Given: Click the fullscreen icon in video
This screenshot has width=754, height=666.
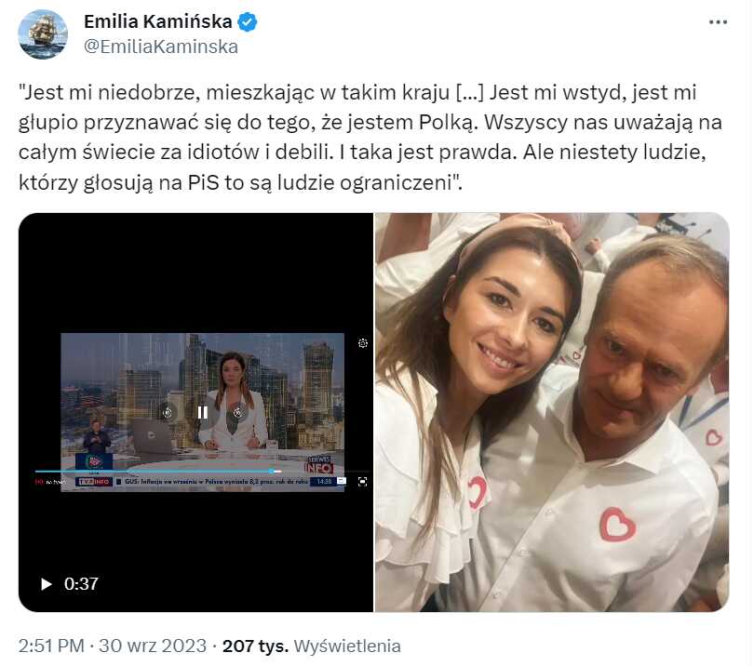Looking at the screenshot, I should pos(363,482).
